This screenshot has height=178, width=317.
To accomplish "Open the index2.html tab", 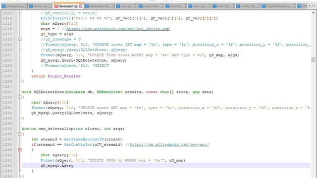I will click(151, 6).
